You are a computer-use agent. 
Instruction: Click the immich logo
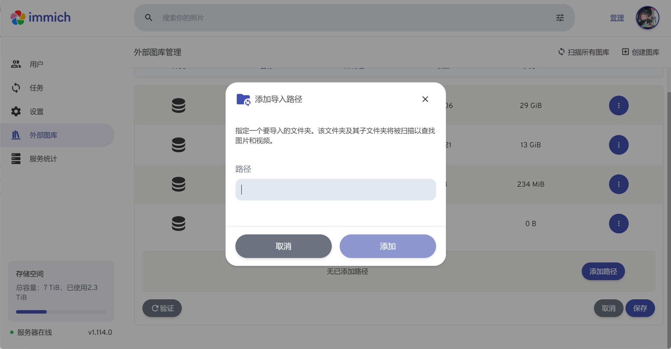point(41,17)
